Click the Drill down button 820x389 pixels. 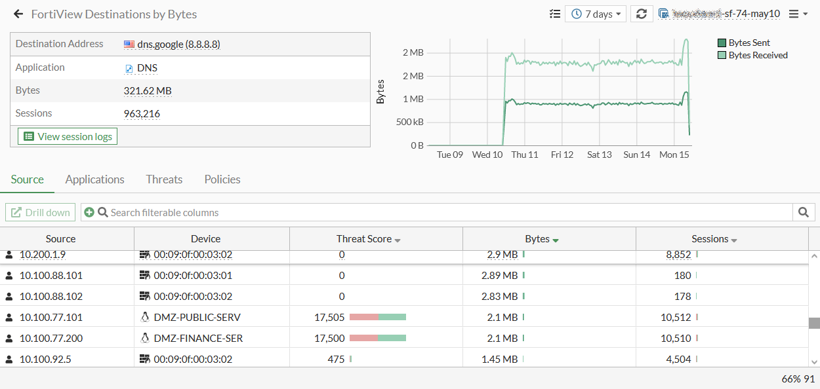40,212
